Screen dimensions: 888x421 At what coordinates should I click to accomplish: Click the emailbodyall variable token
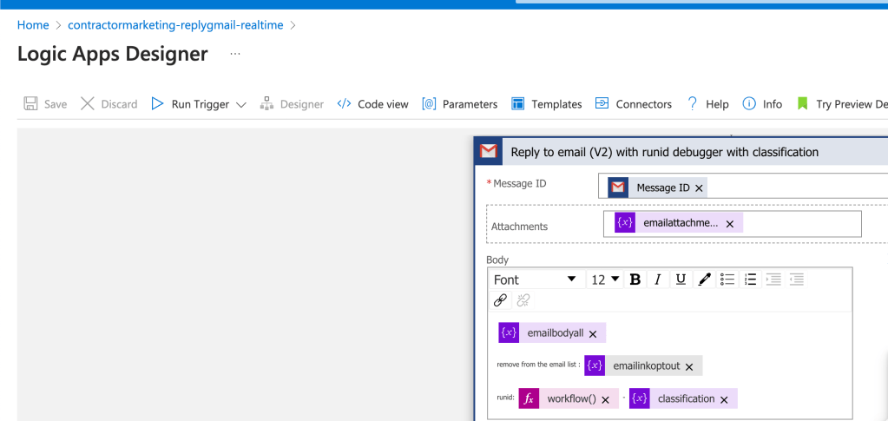552,332
